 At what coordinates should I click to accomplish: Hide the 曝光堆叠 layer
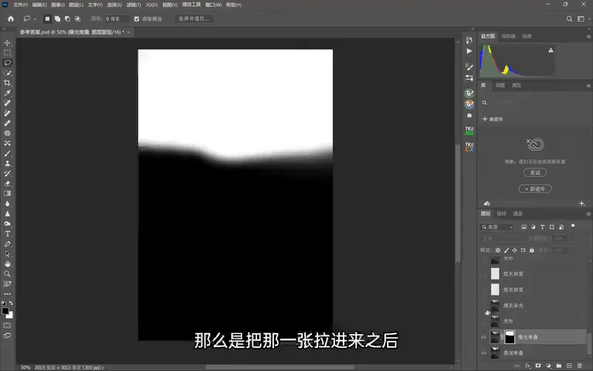[483, 337]
